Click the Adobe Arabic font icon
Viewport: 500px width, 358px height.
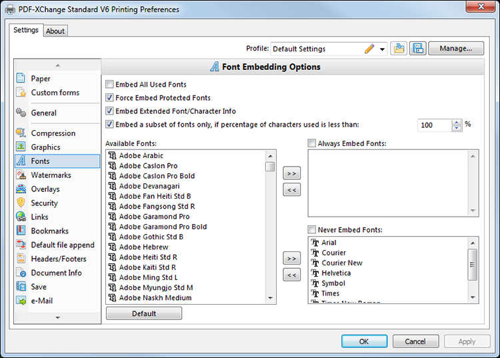(x=112, y=155)
